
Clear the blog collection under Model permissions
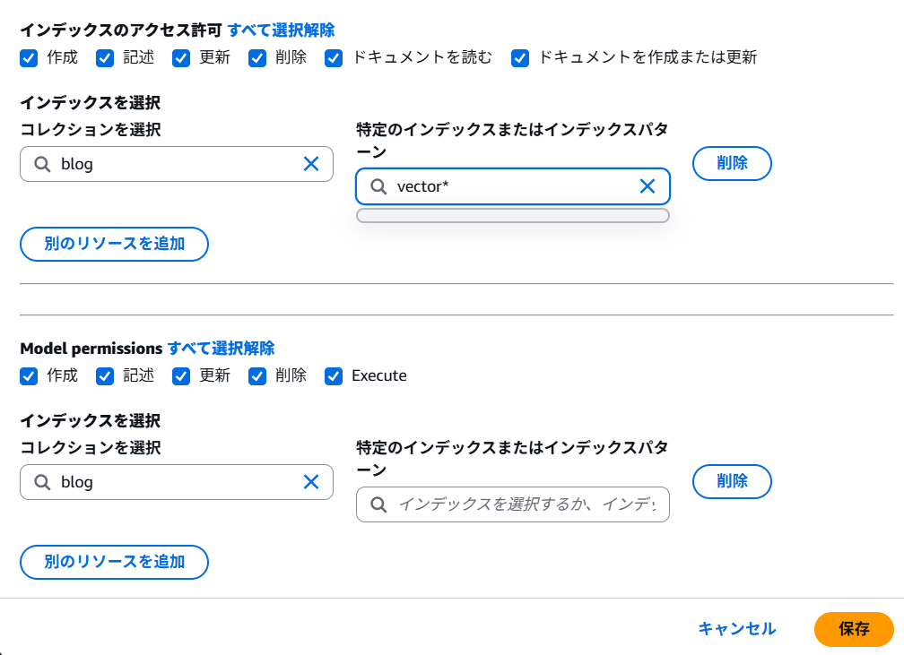(310, 482)
